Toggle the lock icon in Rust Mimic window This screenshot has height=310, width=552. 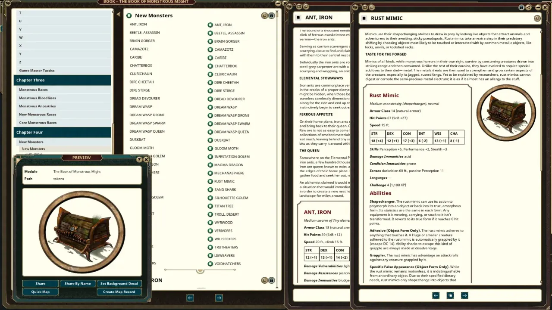521,7
